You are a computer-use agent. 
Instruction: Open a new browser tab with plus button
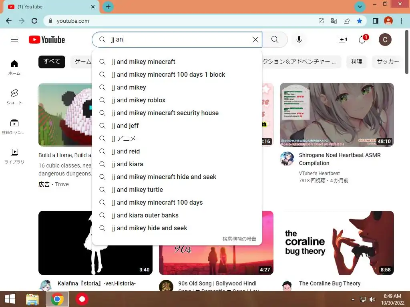[x=108, y=7]
